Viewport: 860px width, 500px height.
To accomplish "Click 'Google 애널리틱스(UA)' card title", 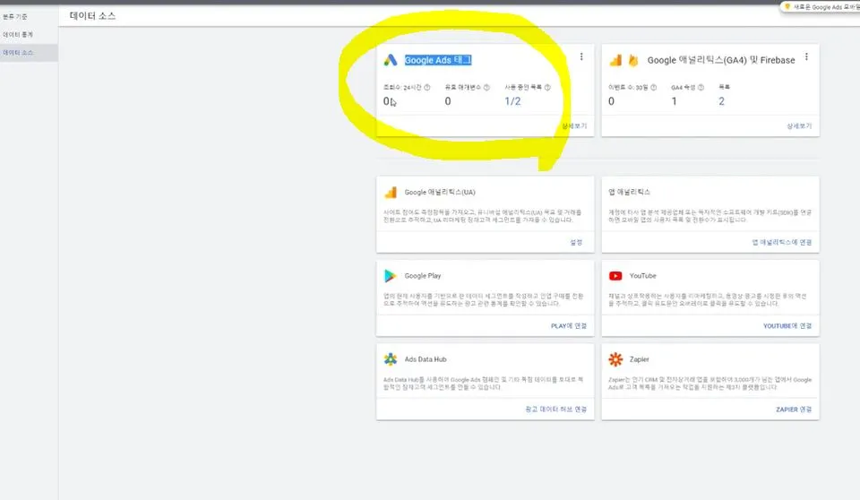I will tap(439, 192).
